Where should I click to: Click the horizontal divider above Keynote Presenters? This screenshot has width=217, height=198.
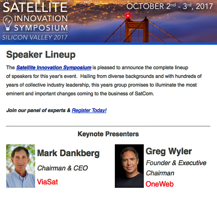tap(108, 126)
